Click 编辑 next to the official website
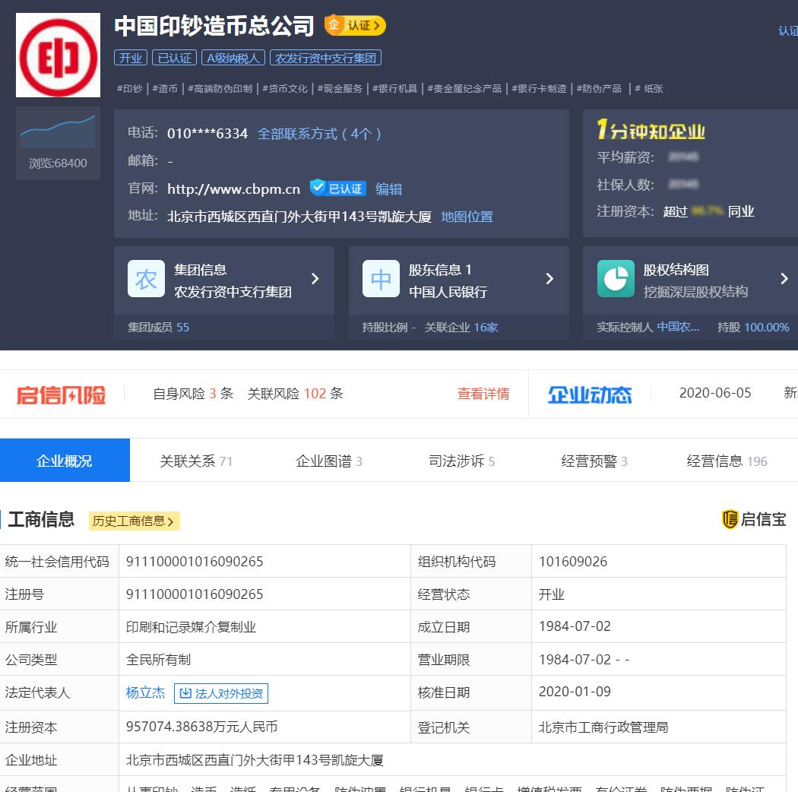798x792 pixels. [388, 188]
